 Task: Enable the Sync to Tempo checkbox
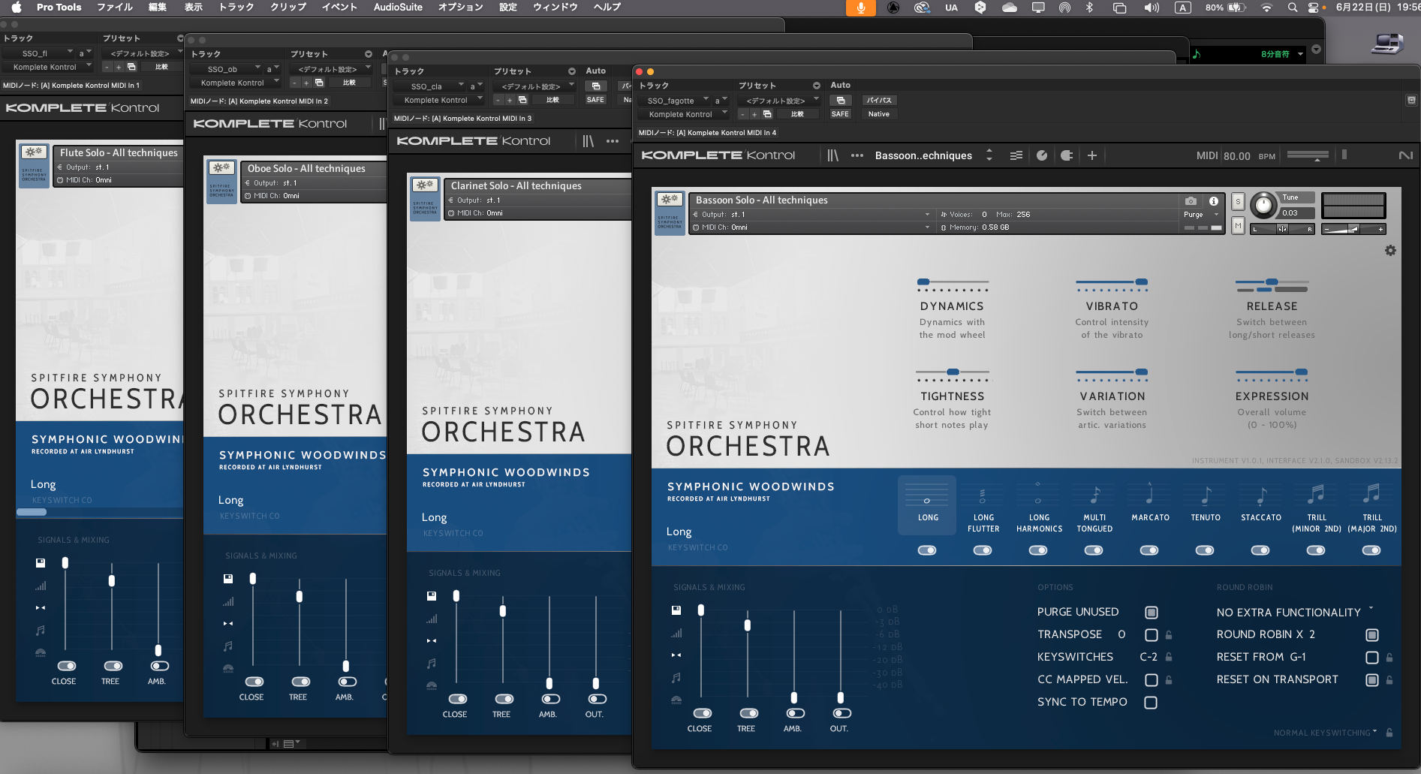pos(1151,703)
